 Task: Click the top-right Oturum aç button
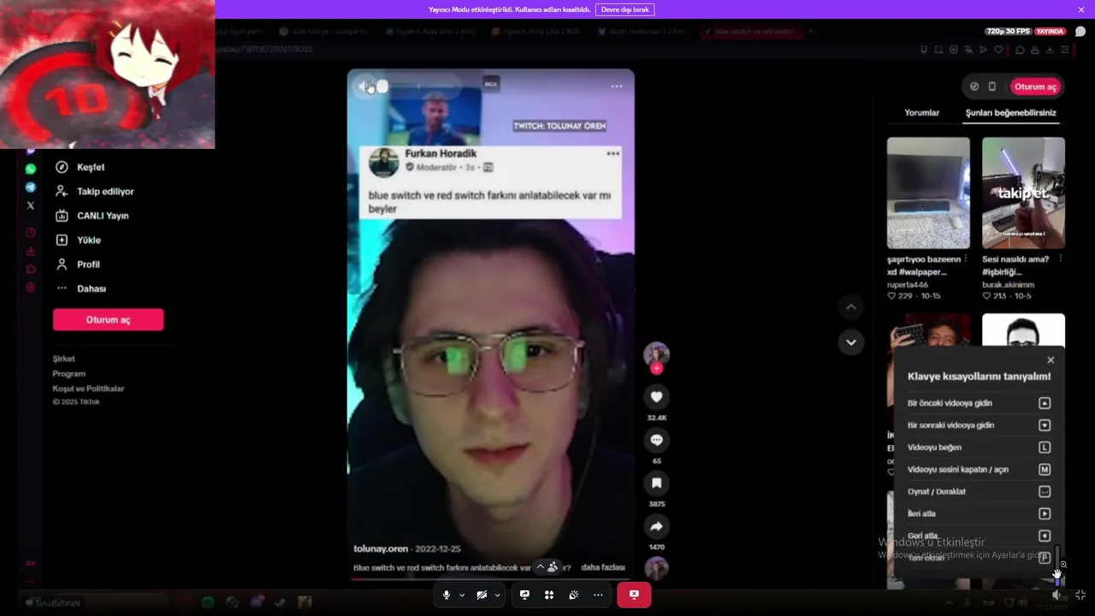(x=1035, y=86)
